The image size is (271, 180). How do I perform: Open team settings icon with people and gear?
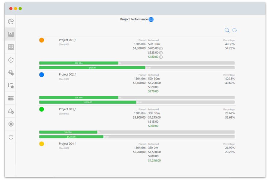click(11, 73)
